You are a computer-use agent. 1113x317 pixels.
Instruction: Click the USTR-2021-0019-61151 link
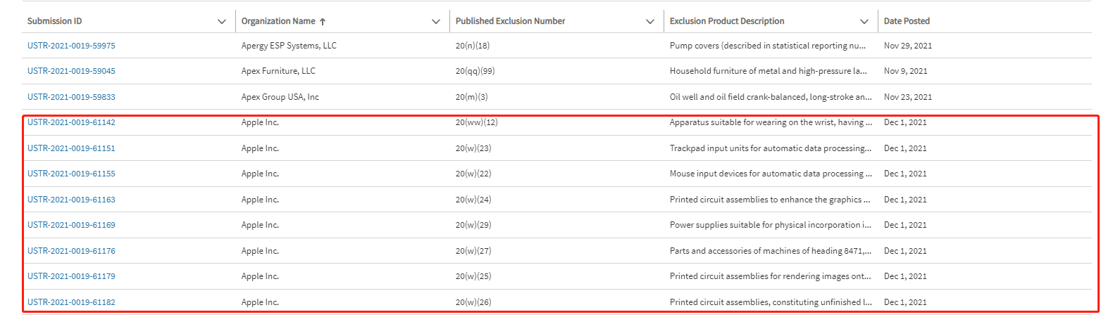pos(71,148)
